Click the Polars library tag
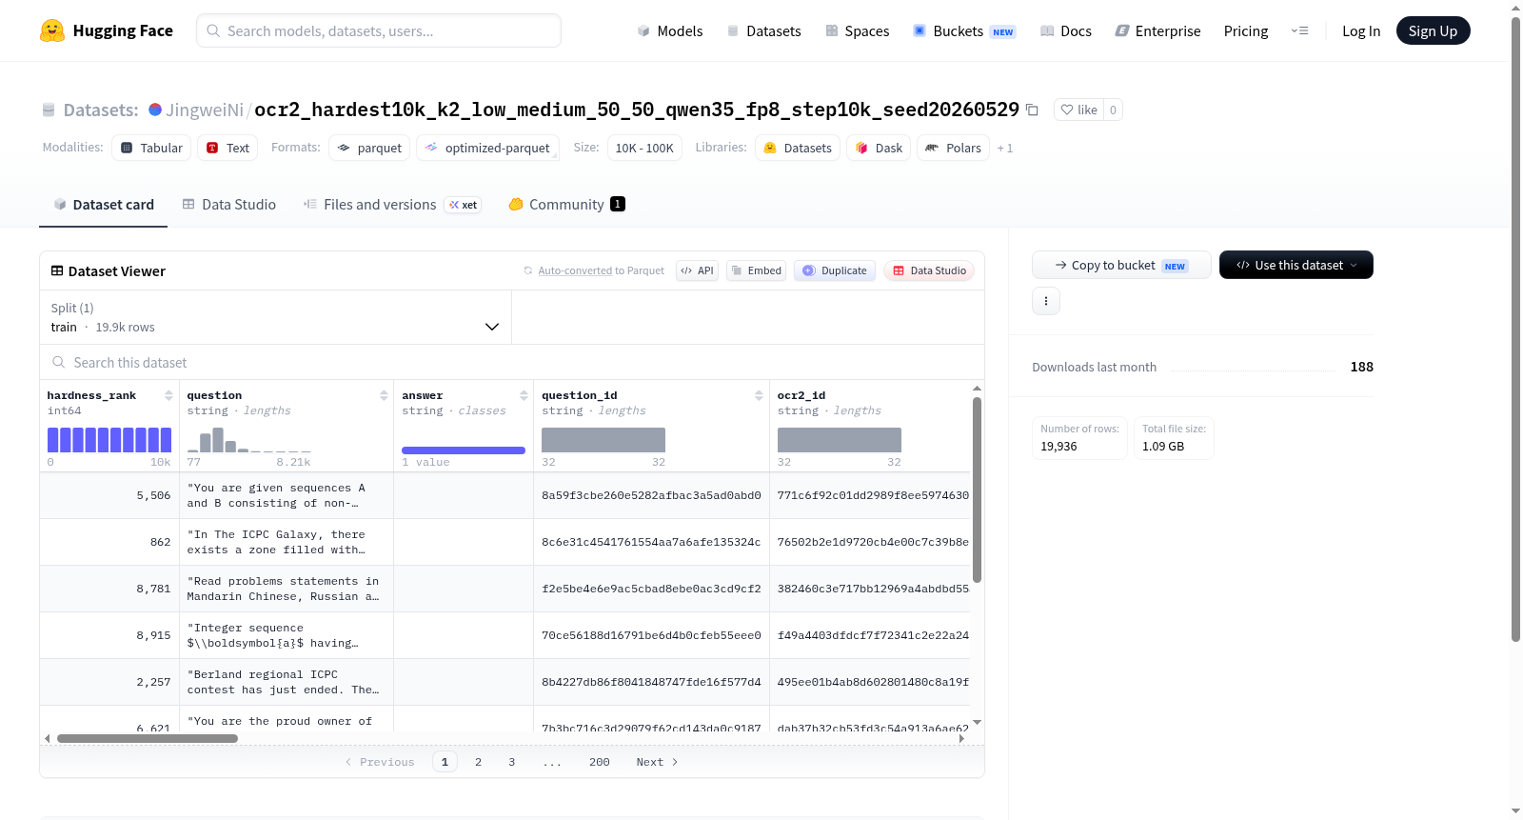Screen dimensions: 1523x820 pyautogui.click(x=953, y=148)
